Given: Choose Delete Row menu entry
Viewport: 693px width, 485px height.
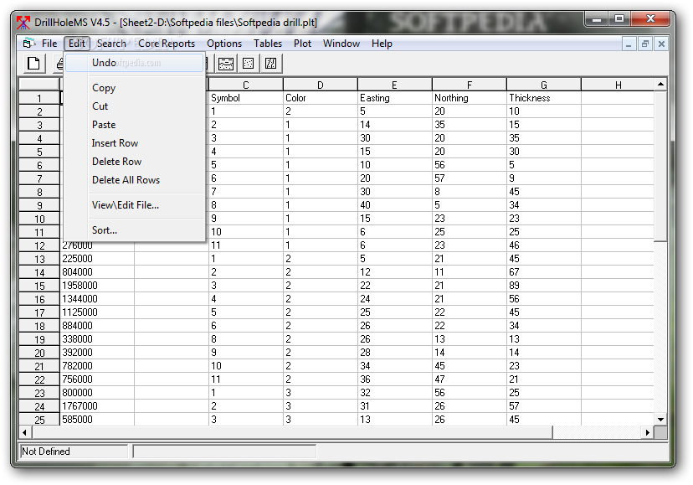Looking at the screenshot, I should click(135, 162).
